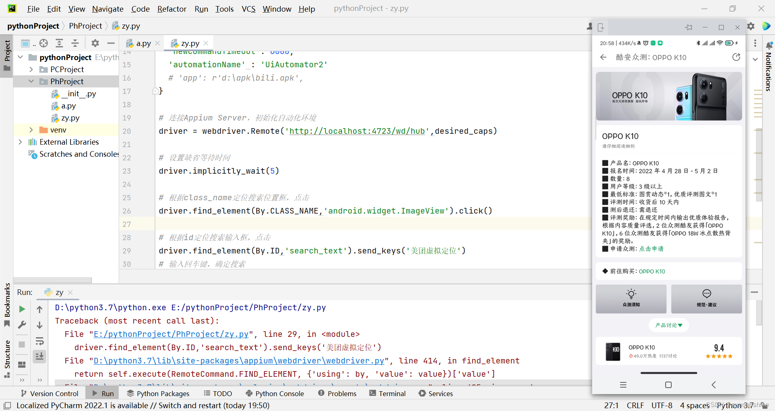Click the UTF-8 encoding status
This screenshot has width=775, height=411.
pyautogui.click(x=662, y=405)
